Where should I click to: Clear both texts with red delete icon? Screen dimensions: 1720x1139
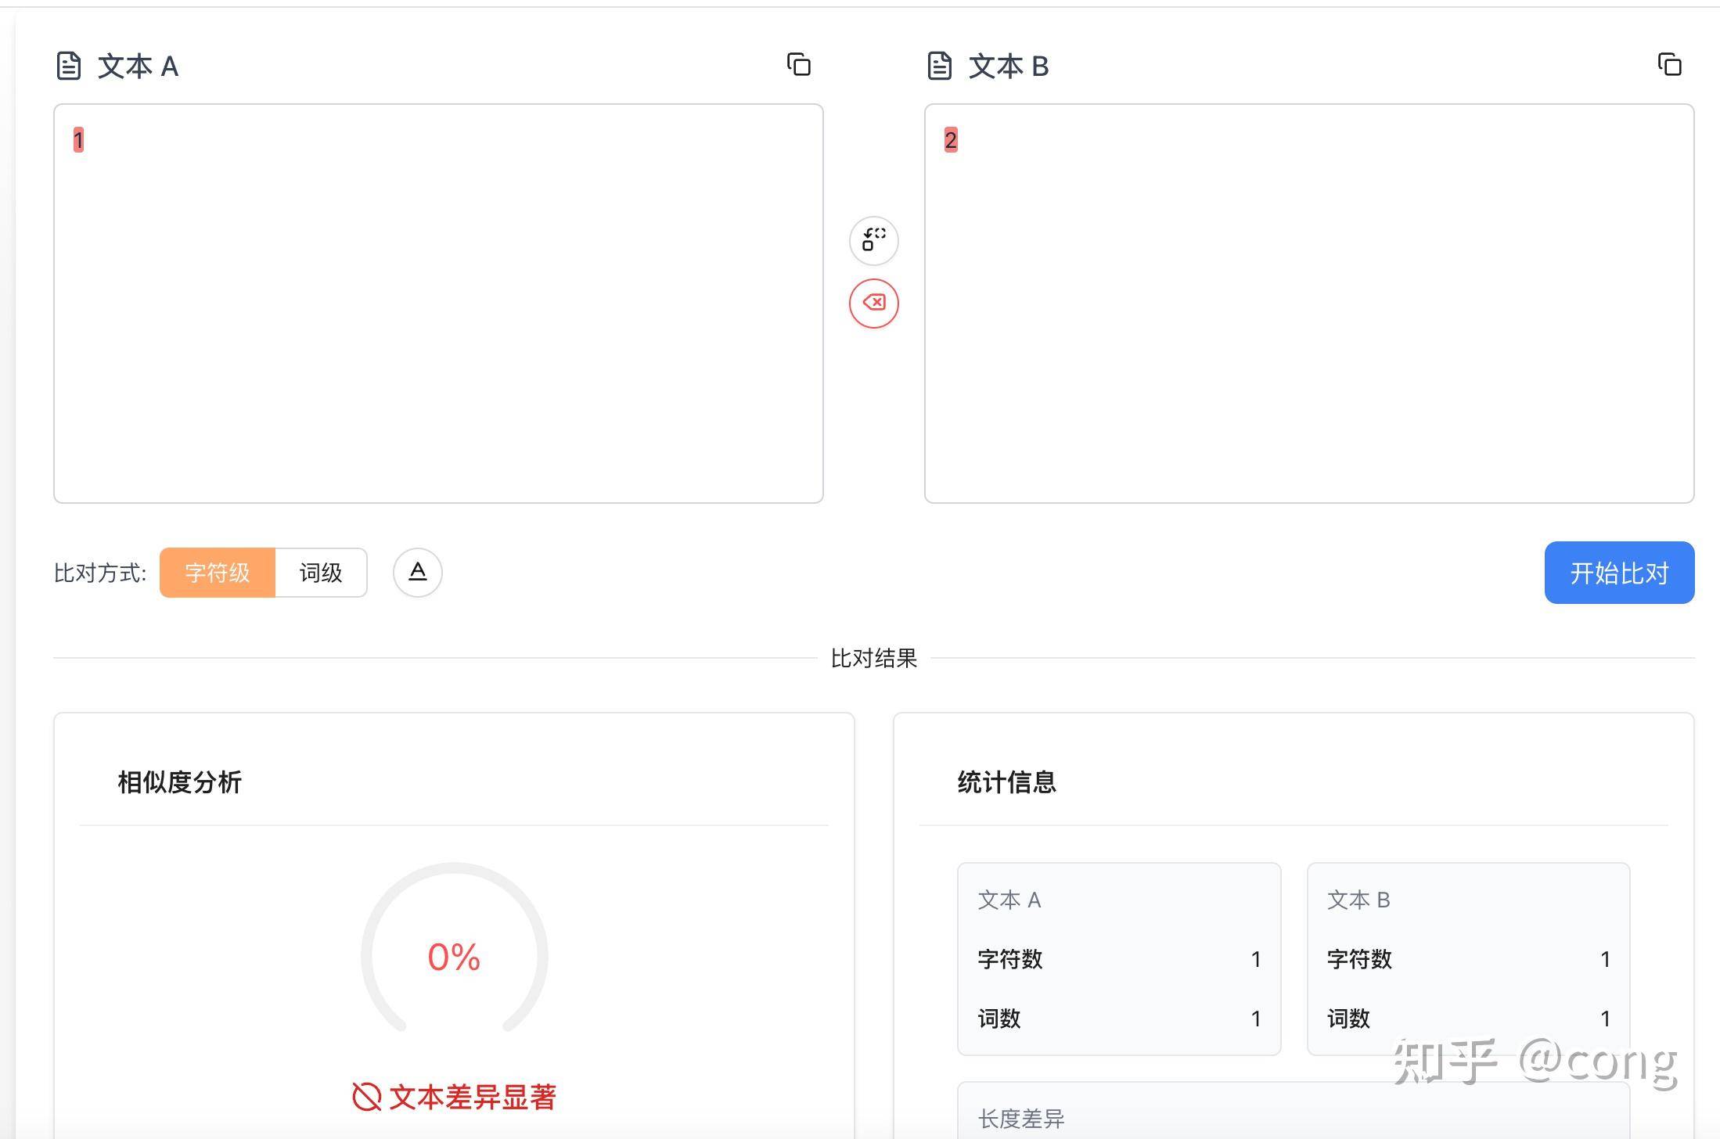[873, 303]
